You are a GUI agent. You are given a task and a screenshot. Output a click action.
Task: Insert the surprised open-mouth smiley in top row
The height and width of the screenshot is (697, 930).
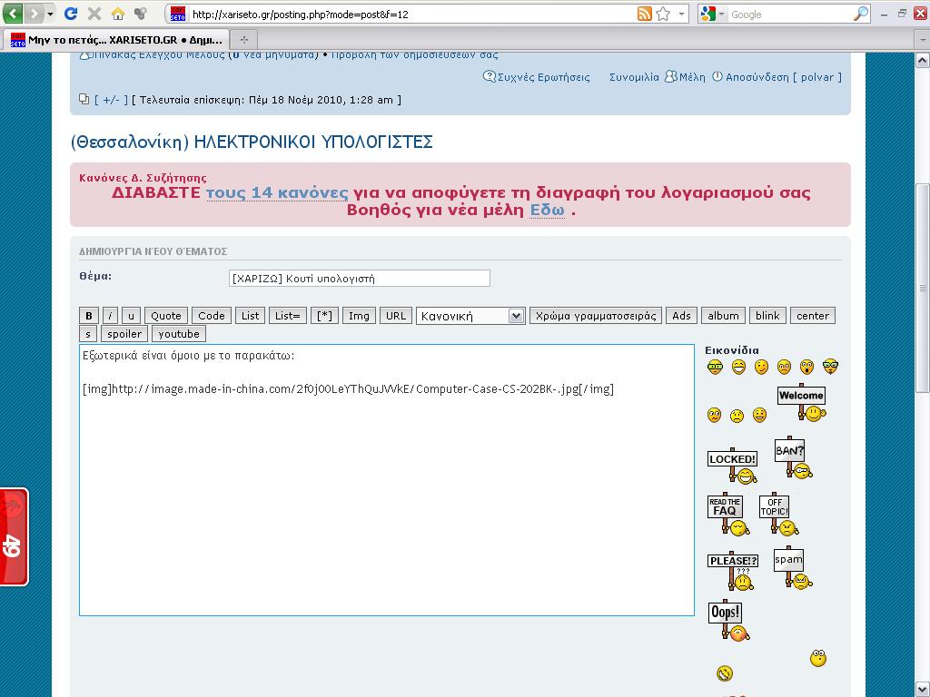(806, 368)
